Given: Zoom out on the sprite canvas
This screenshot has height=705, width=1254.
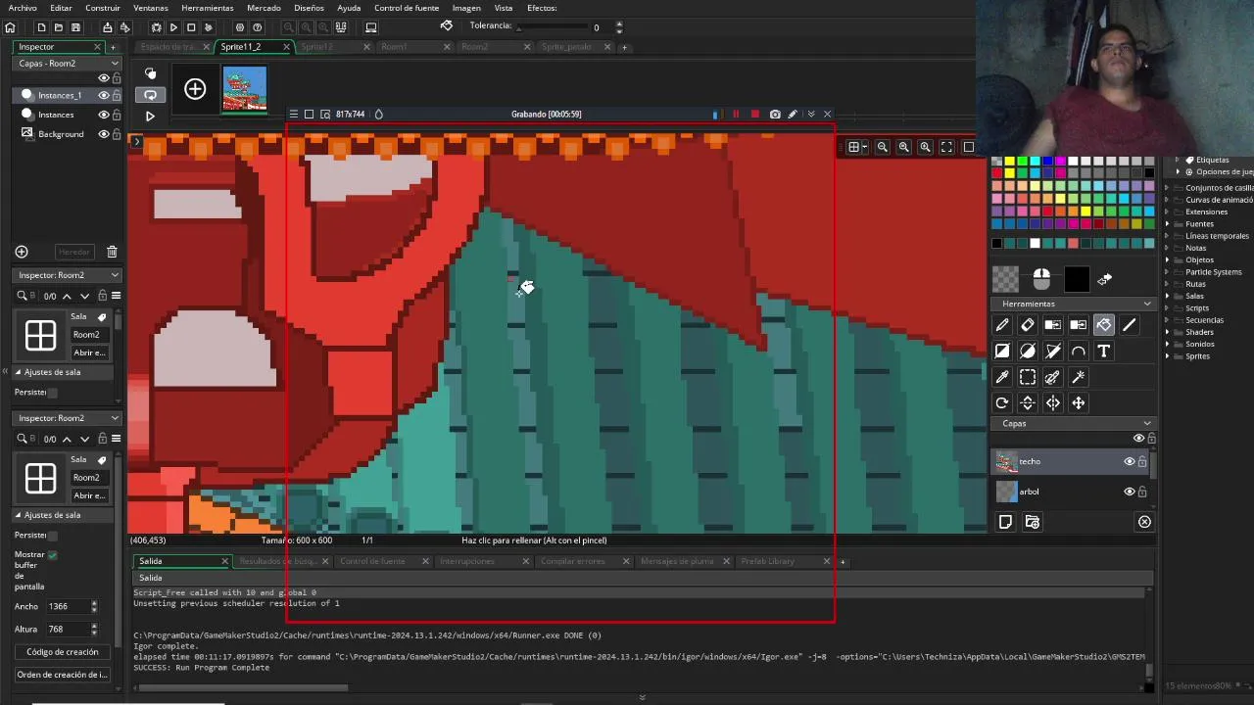Looking at the screenshot, I should (x=883, y=147).
